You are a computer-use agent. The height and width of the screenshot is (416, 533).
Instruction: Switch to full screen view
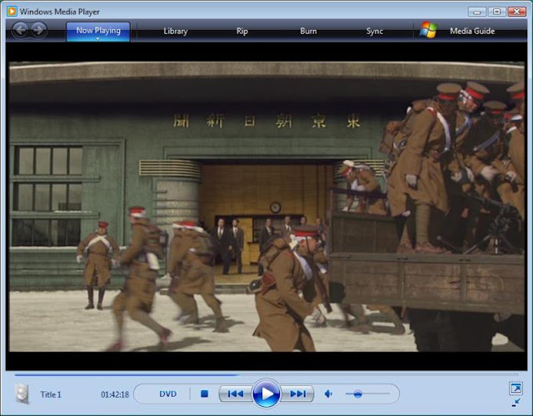[x=516, y=389]
